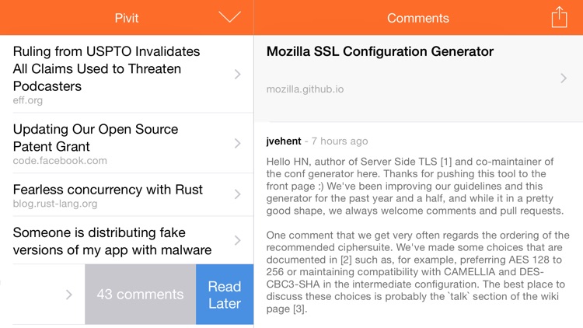Expand the Pivit dropdown chevron
This screenshot has width=583, height=328.
(x=230, y=17)
